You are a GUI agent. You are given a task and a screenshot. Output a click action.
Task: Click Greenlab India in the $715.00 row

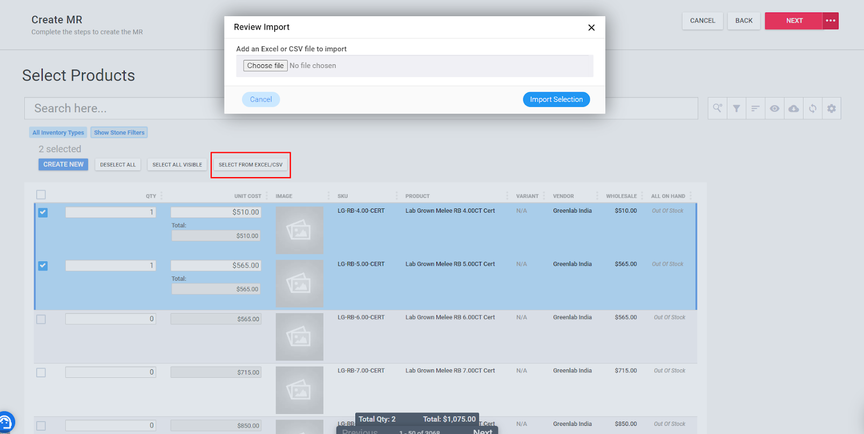coord(572,371)
